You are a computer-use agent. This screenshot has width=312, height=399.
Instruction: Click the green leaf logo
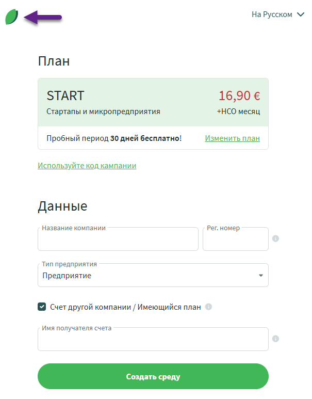12,18
